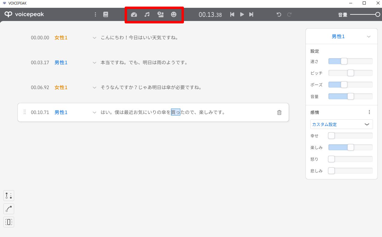Click the curve pitch adjustment icon at bottom left
This screenshot has width=382, height=237.
[x=9, y=209]
